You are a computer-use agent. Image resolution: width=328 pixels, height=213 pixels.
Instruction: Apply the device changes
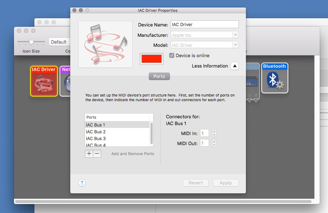225,183
